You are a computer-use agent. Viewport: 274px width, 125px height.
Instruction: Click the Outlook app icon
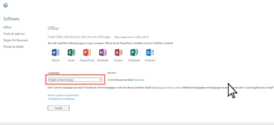point(150,53)
